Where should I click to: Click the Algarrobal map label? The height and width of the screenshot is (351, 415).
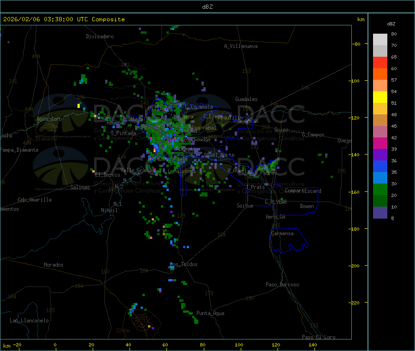[x=202, y=128]
